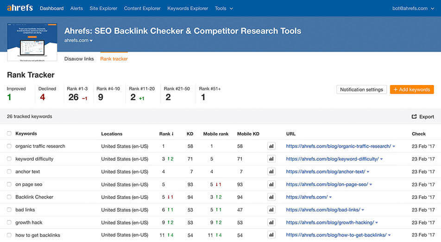Expand URL options for keyword-difficulty link

(x=381, y=159)
